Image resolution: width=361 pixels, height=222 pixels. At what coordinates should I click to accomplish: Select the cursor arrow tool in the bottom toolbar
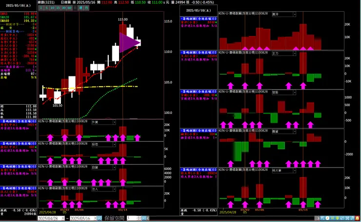click(x=323, y=218)
